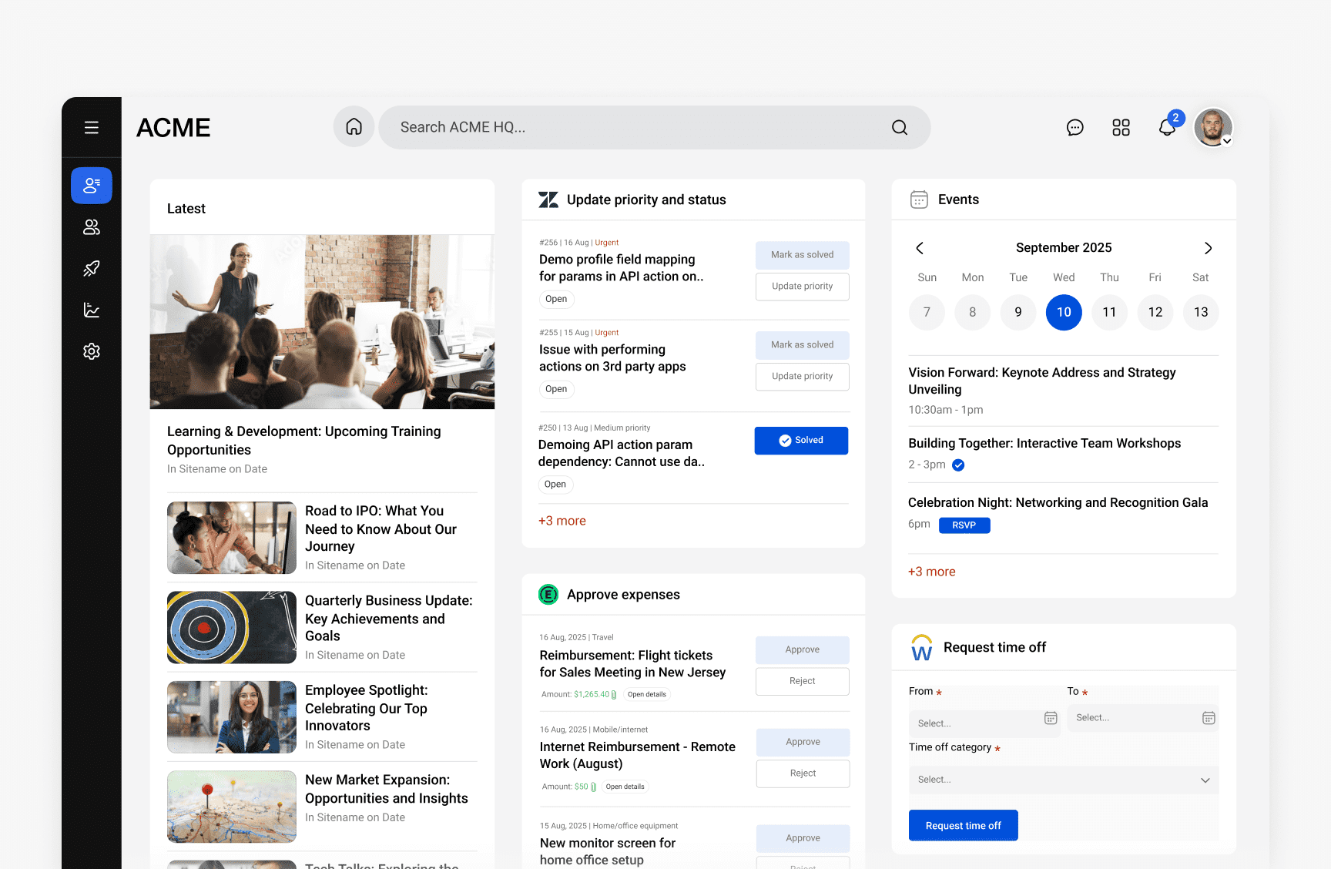The image size is (1331, 869).
Task: Go to previous month in the calendar
Action: [920, 248]
